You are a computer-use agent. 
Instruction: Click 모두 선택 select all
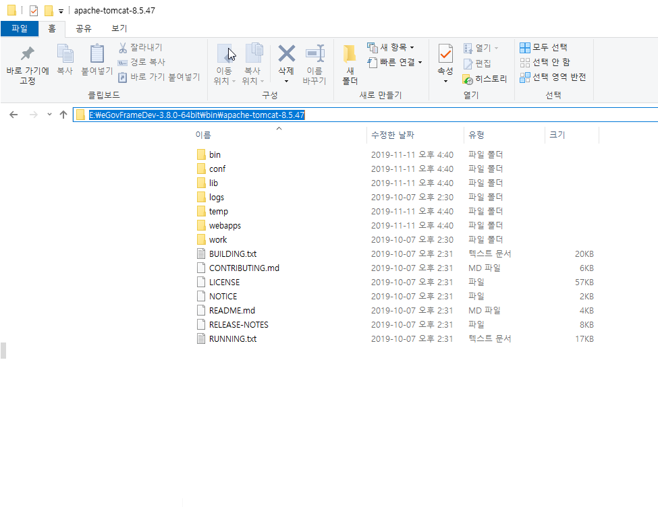[543, 47]
